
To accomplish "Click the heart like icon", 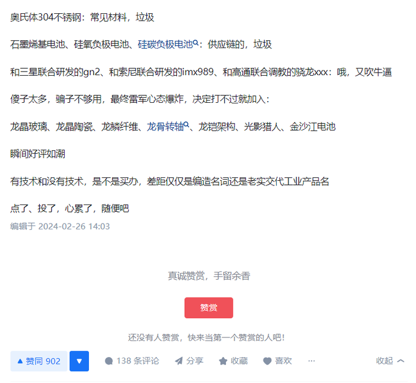I will [x=267, y=361].
